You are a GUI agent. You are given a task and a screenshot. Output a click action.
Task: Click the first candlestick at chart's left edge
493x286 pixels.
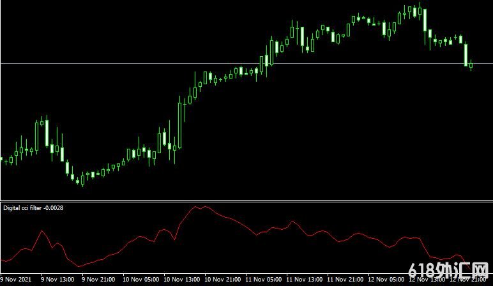pos(1,158)
